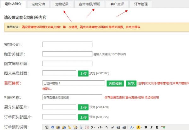Click the green 预览 template button

[x=131, y=83]
